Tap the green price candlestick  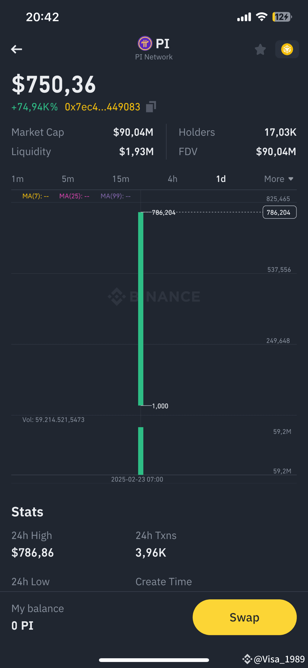[x=141, y=309]
